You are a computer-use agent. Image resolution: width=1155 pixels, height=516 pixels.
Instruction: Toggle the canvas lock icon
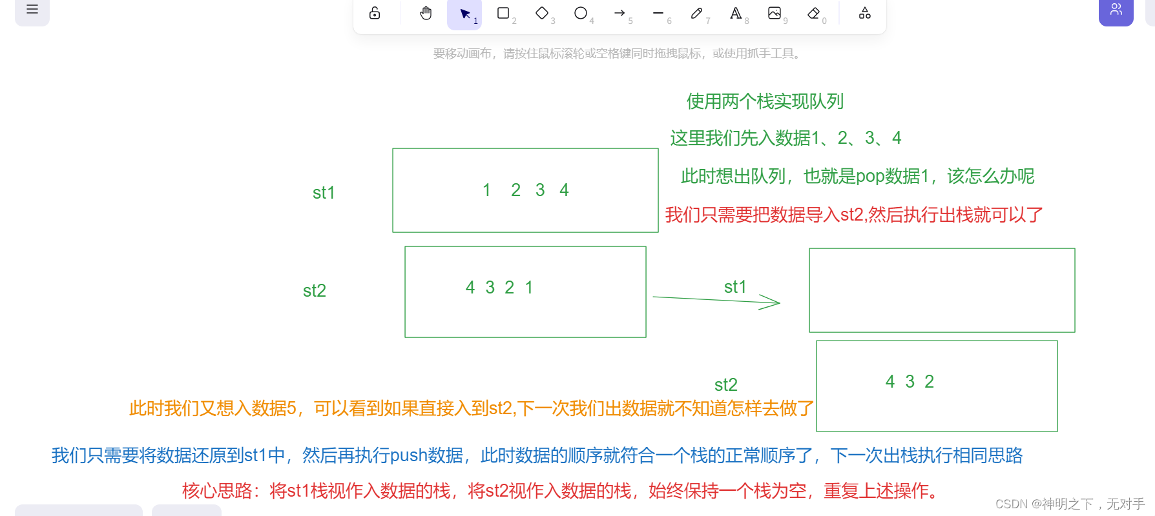(x=375, y=13)
